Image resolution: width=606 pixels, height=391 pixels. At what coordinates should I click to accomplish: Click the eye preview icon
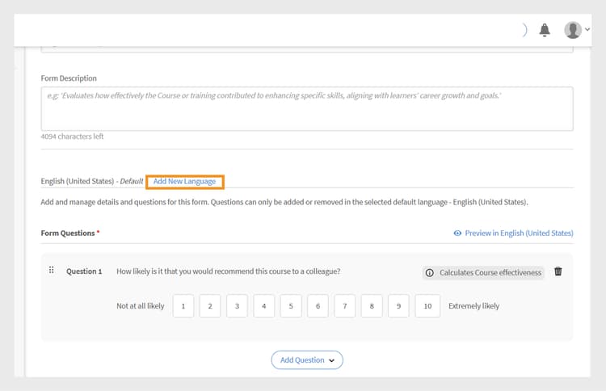(457, 233)
